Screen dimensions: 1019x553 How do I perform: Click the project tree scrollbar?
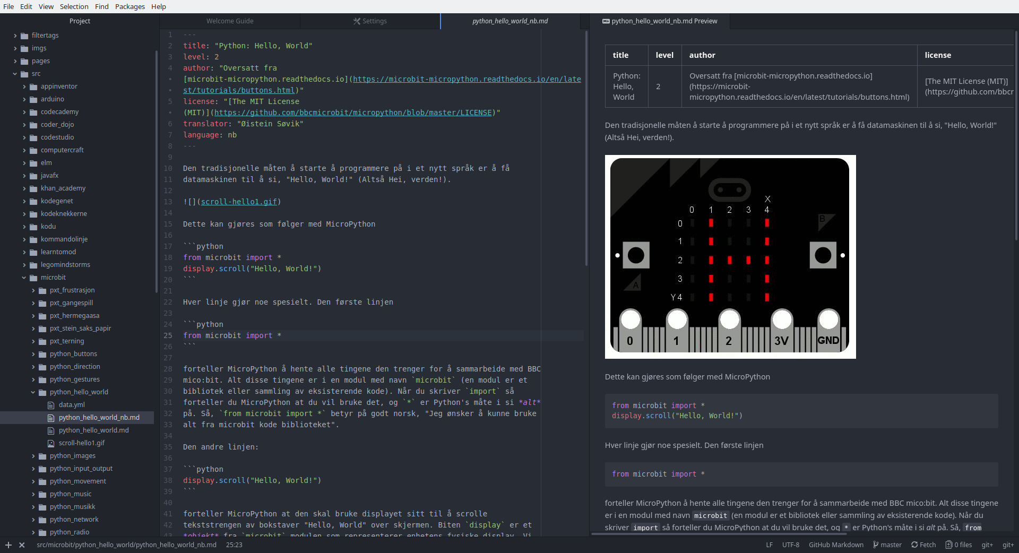pos(156,171)
